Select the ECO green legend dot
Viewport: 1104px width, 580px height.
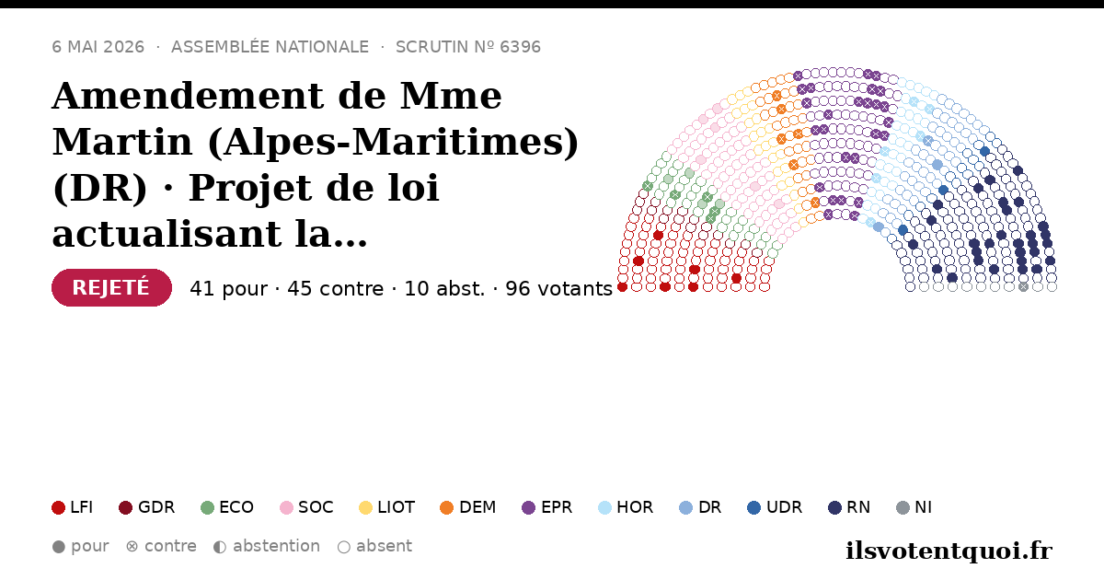(x=207, y=507)
